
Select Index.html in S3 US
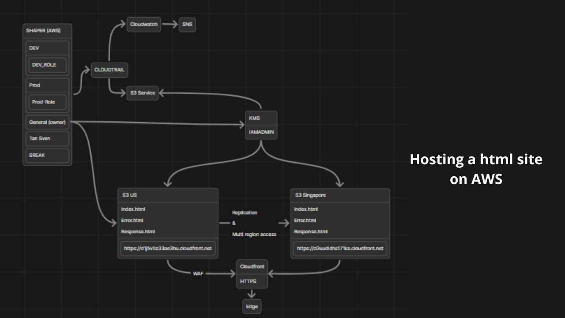click(133, 209)
